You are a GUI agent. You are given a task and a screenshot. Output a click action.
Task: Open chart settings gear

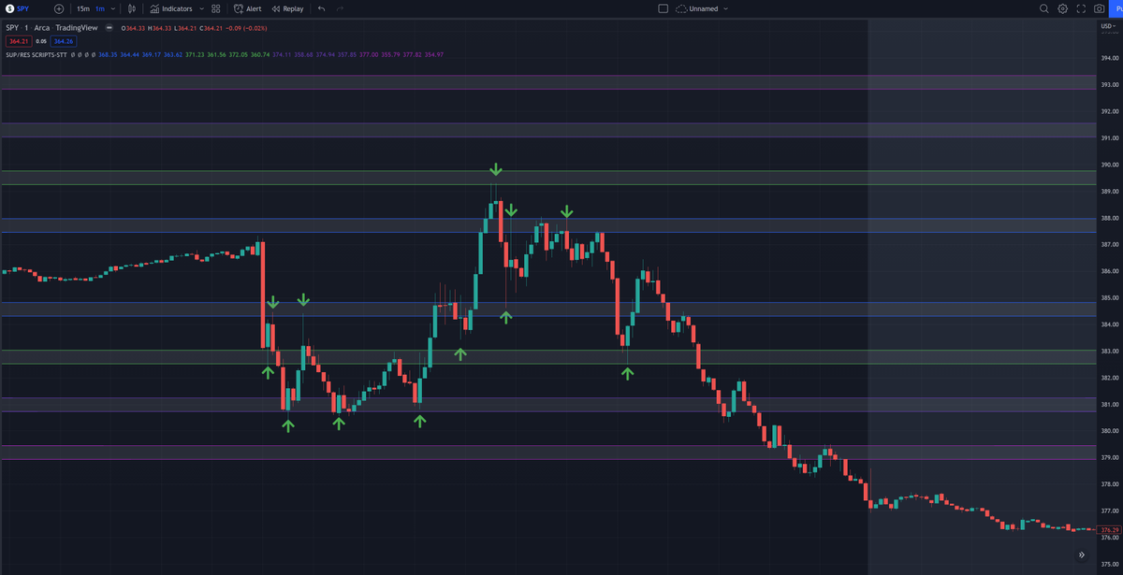1063,8
